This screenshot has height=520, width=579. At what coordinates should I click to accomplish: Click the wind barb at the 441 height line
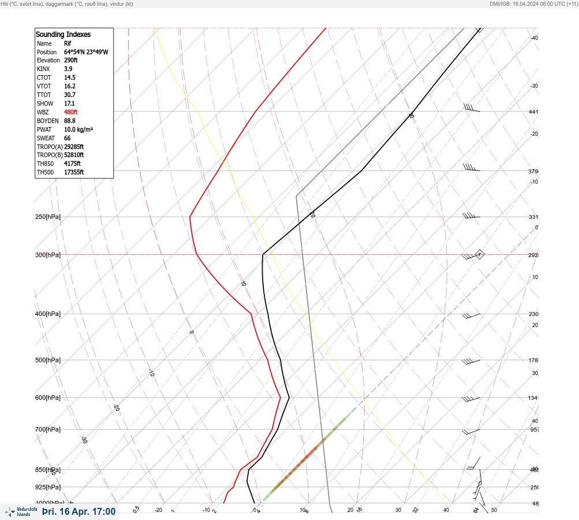click(472, 108)
